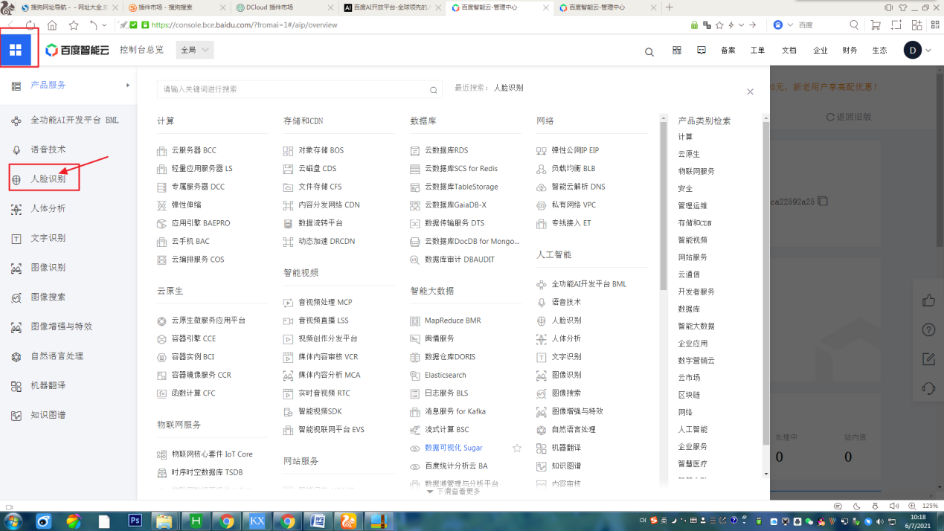Open 云服务器 BCC product link
The width and height of the screenshot is (944, 531).
coord(194,150)
